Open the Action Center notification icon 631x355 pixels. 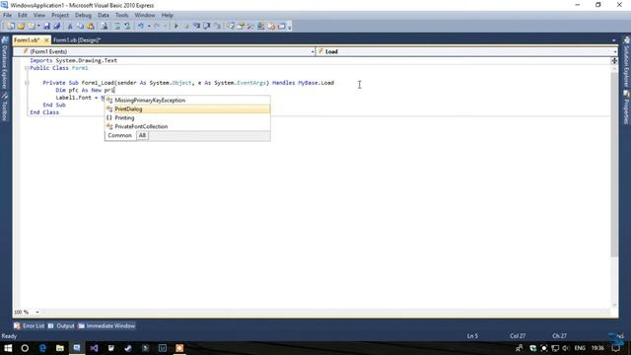pyautogui.click(x=616, y=348)
